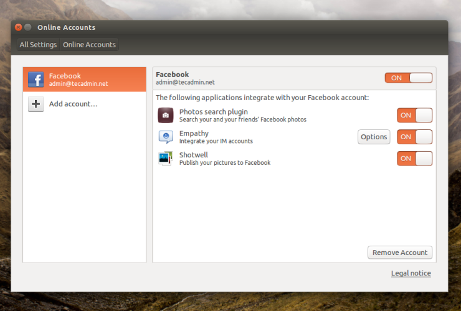This screenshot has width=461, height=311.
Task: Toggle Shotwell integration off
Action: (x=414, y=159)
